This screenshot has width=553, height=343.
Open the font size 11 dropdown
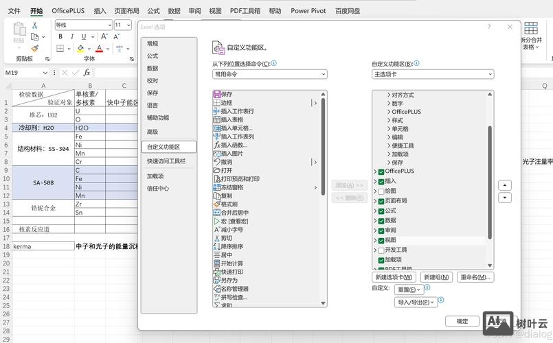pos(128,25)
